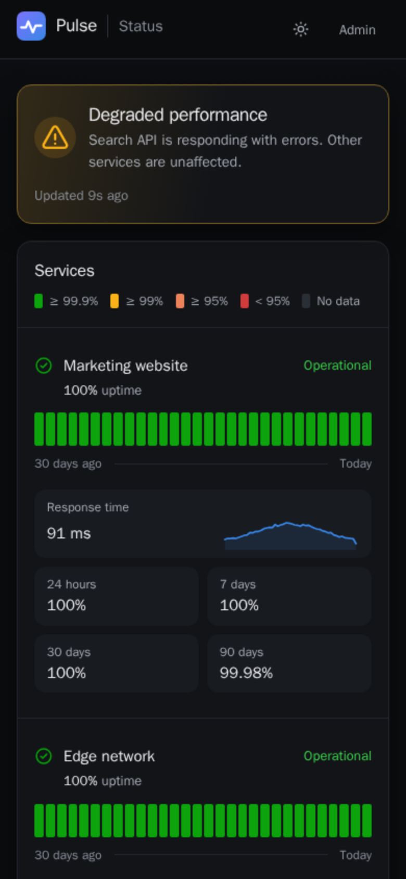
Task: Select the 90 days 99.98% uptime card
Action: coord(289,664)
